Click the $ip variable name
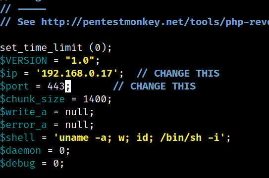 click(8, 74)
